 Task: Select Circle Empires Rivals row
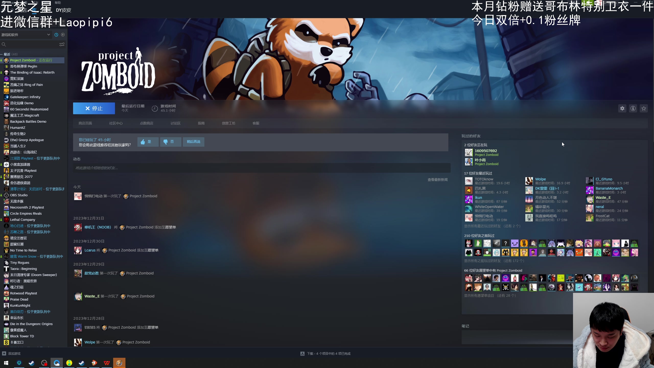pyautogui.click(x=33, y=214)
